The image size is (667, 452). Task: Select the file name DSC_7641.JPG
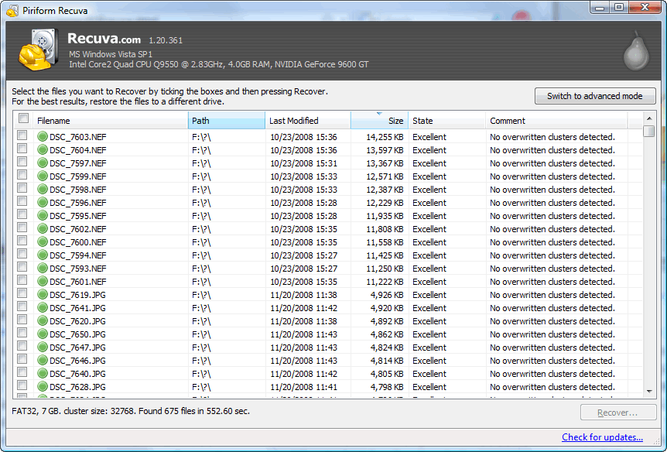tap(77, 308)
